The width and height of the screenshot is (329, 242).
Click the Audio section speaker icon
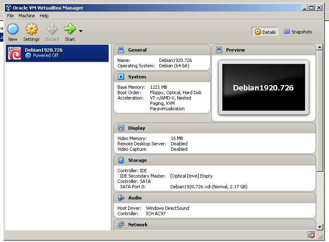121,198
